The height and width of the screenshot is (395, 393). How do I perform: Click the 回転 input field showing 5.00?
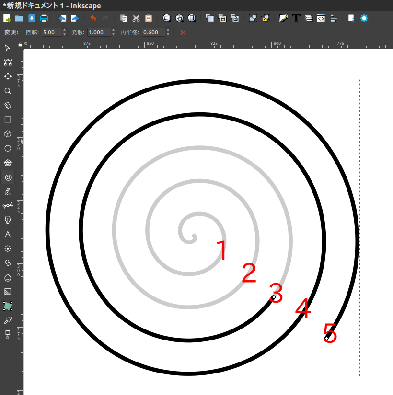point(52,32)
